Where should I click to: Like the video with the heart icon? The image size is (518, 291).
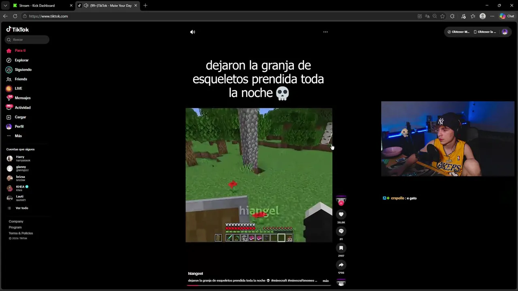341,215
